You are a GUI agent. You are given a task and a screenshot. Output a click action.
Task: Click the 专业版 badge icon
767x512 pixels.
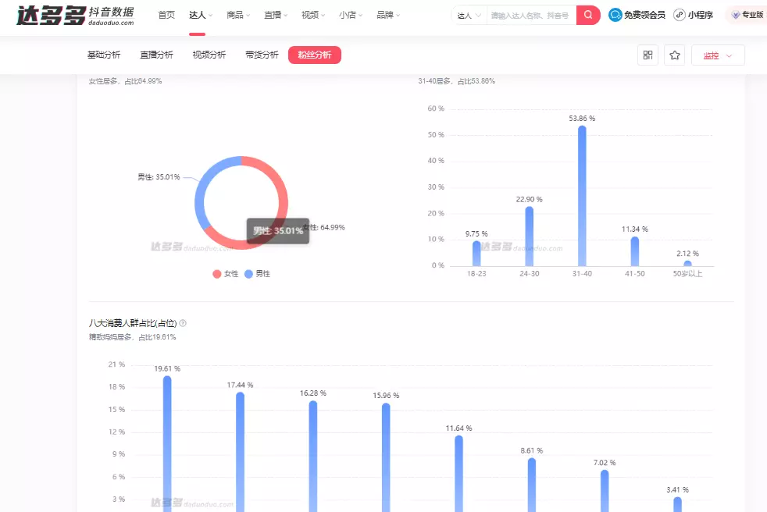pyautogui.click(x=736, y=15)
